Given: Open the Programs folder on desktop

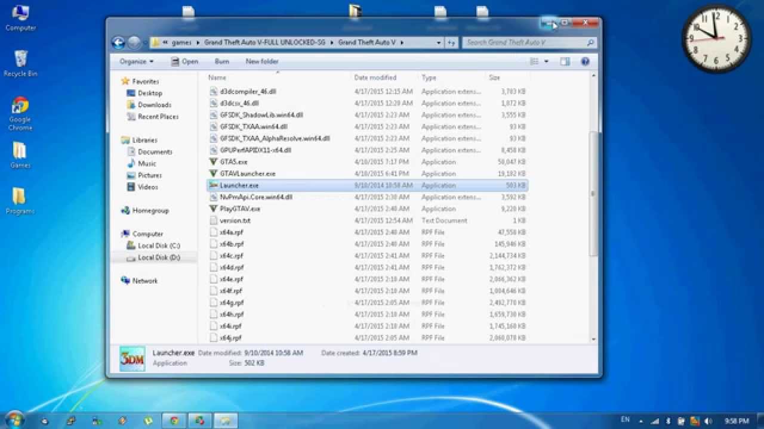Looking at the screenshot, I should 20,201.
